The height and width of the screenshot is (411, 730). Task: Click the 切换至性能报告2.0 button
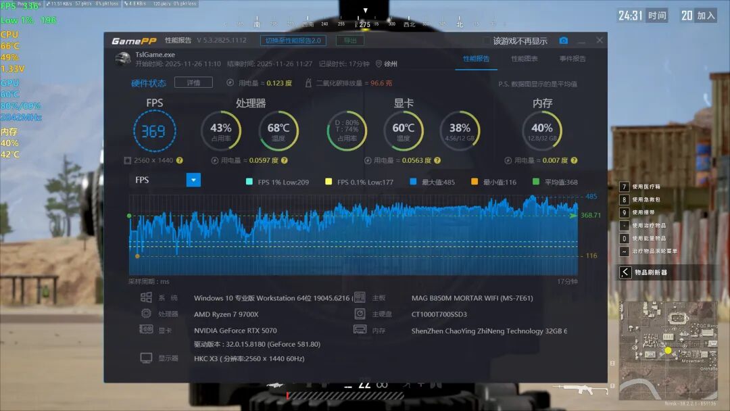pyautogui.click(x=293, y=41)
